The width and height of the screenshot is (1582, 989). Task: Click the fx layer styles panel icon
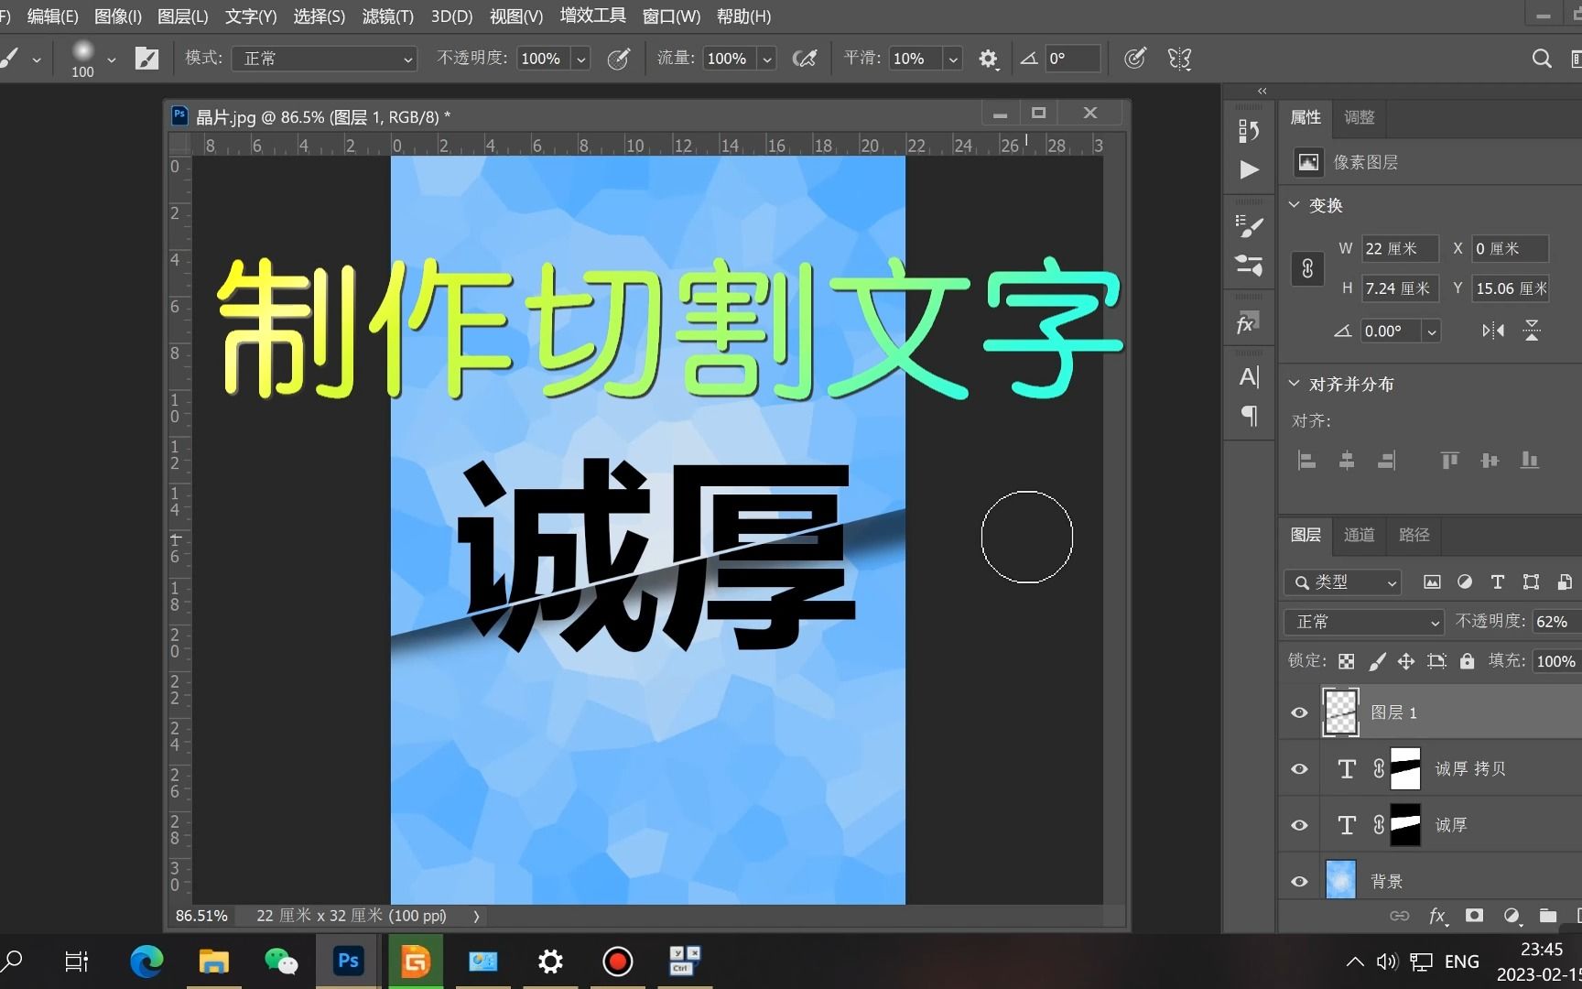point(1249,321)
